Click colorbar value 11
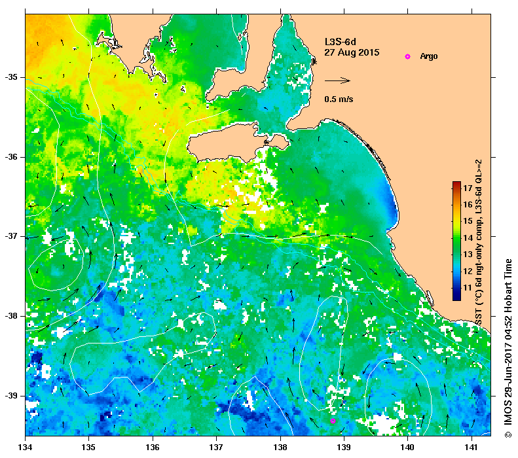This screenshot has height=458, width=518. tap(468, 288)
